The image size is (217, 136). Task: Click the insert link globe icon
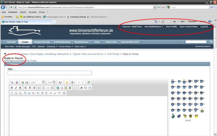coord(58,88)
